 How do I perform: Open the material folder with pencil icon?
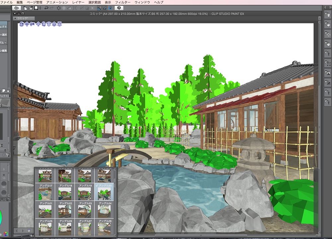(328, 83)
